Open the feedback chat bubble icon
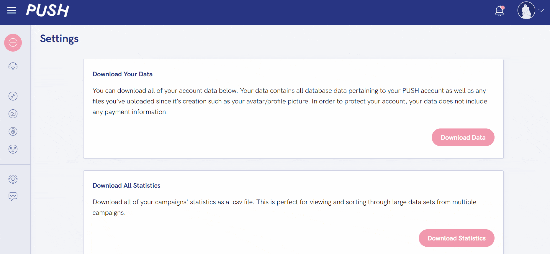Screen dimensions: 550x254 pos(13,197)
